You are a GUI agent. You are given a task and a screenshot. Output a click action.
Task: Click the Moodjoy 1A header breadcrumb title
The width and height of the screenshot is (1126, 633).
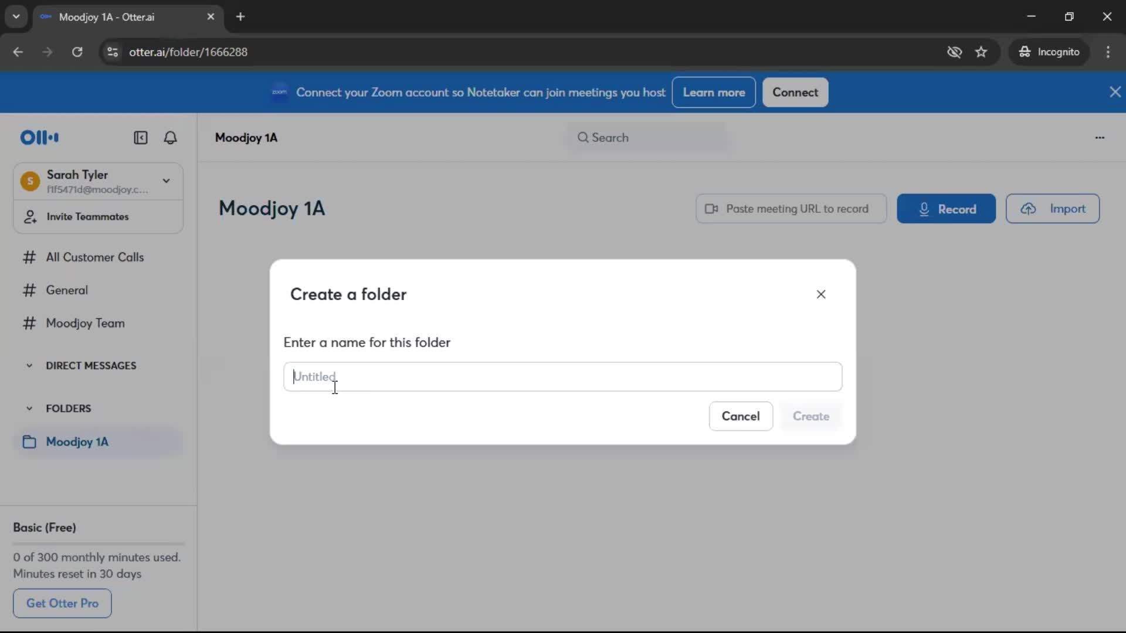(246, 138)
